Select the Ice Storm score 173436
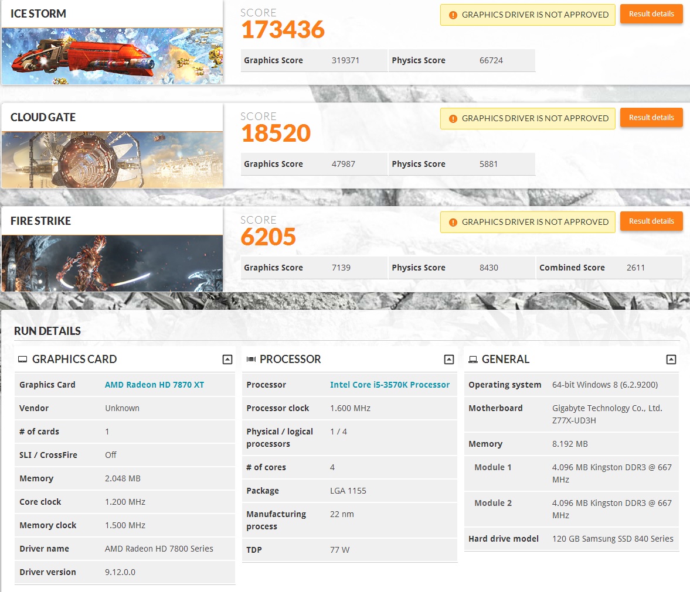 click(x=283, y=30)
